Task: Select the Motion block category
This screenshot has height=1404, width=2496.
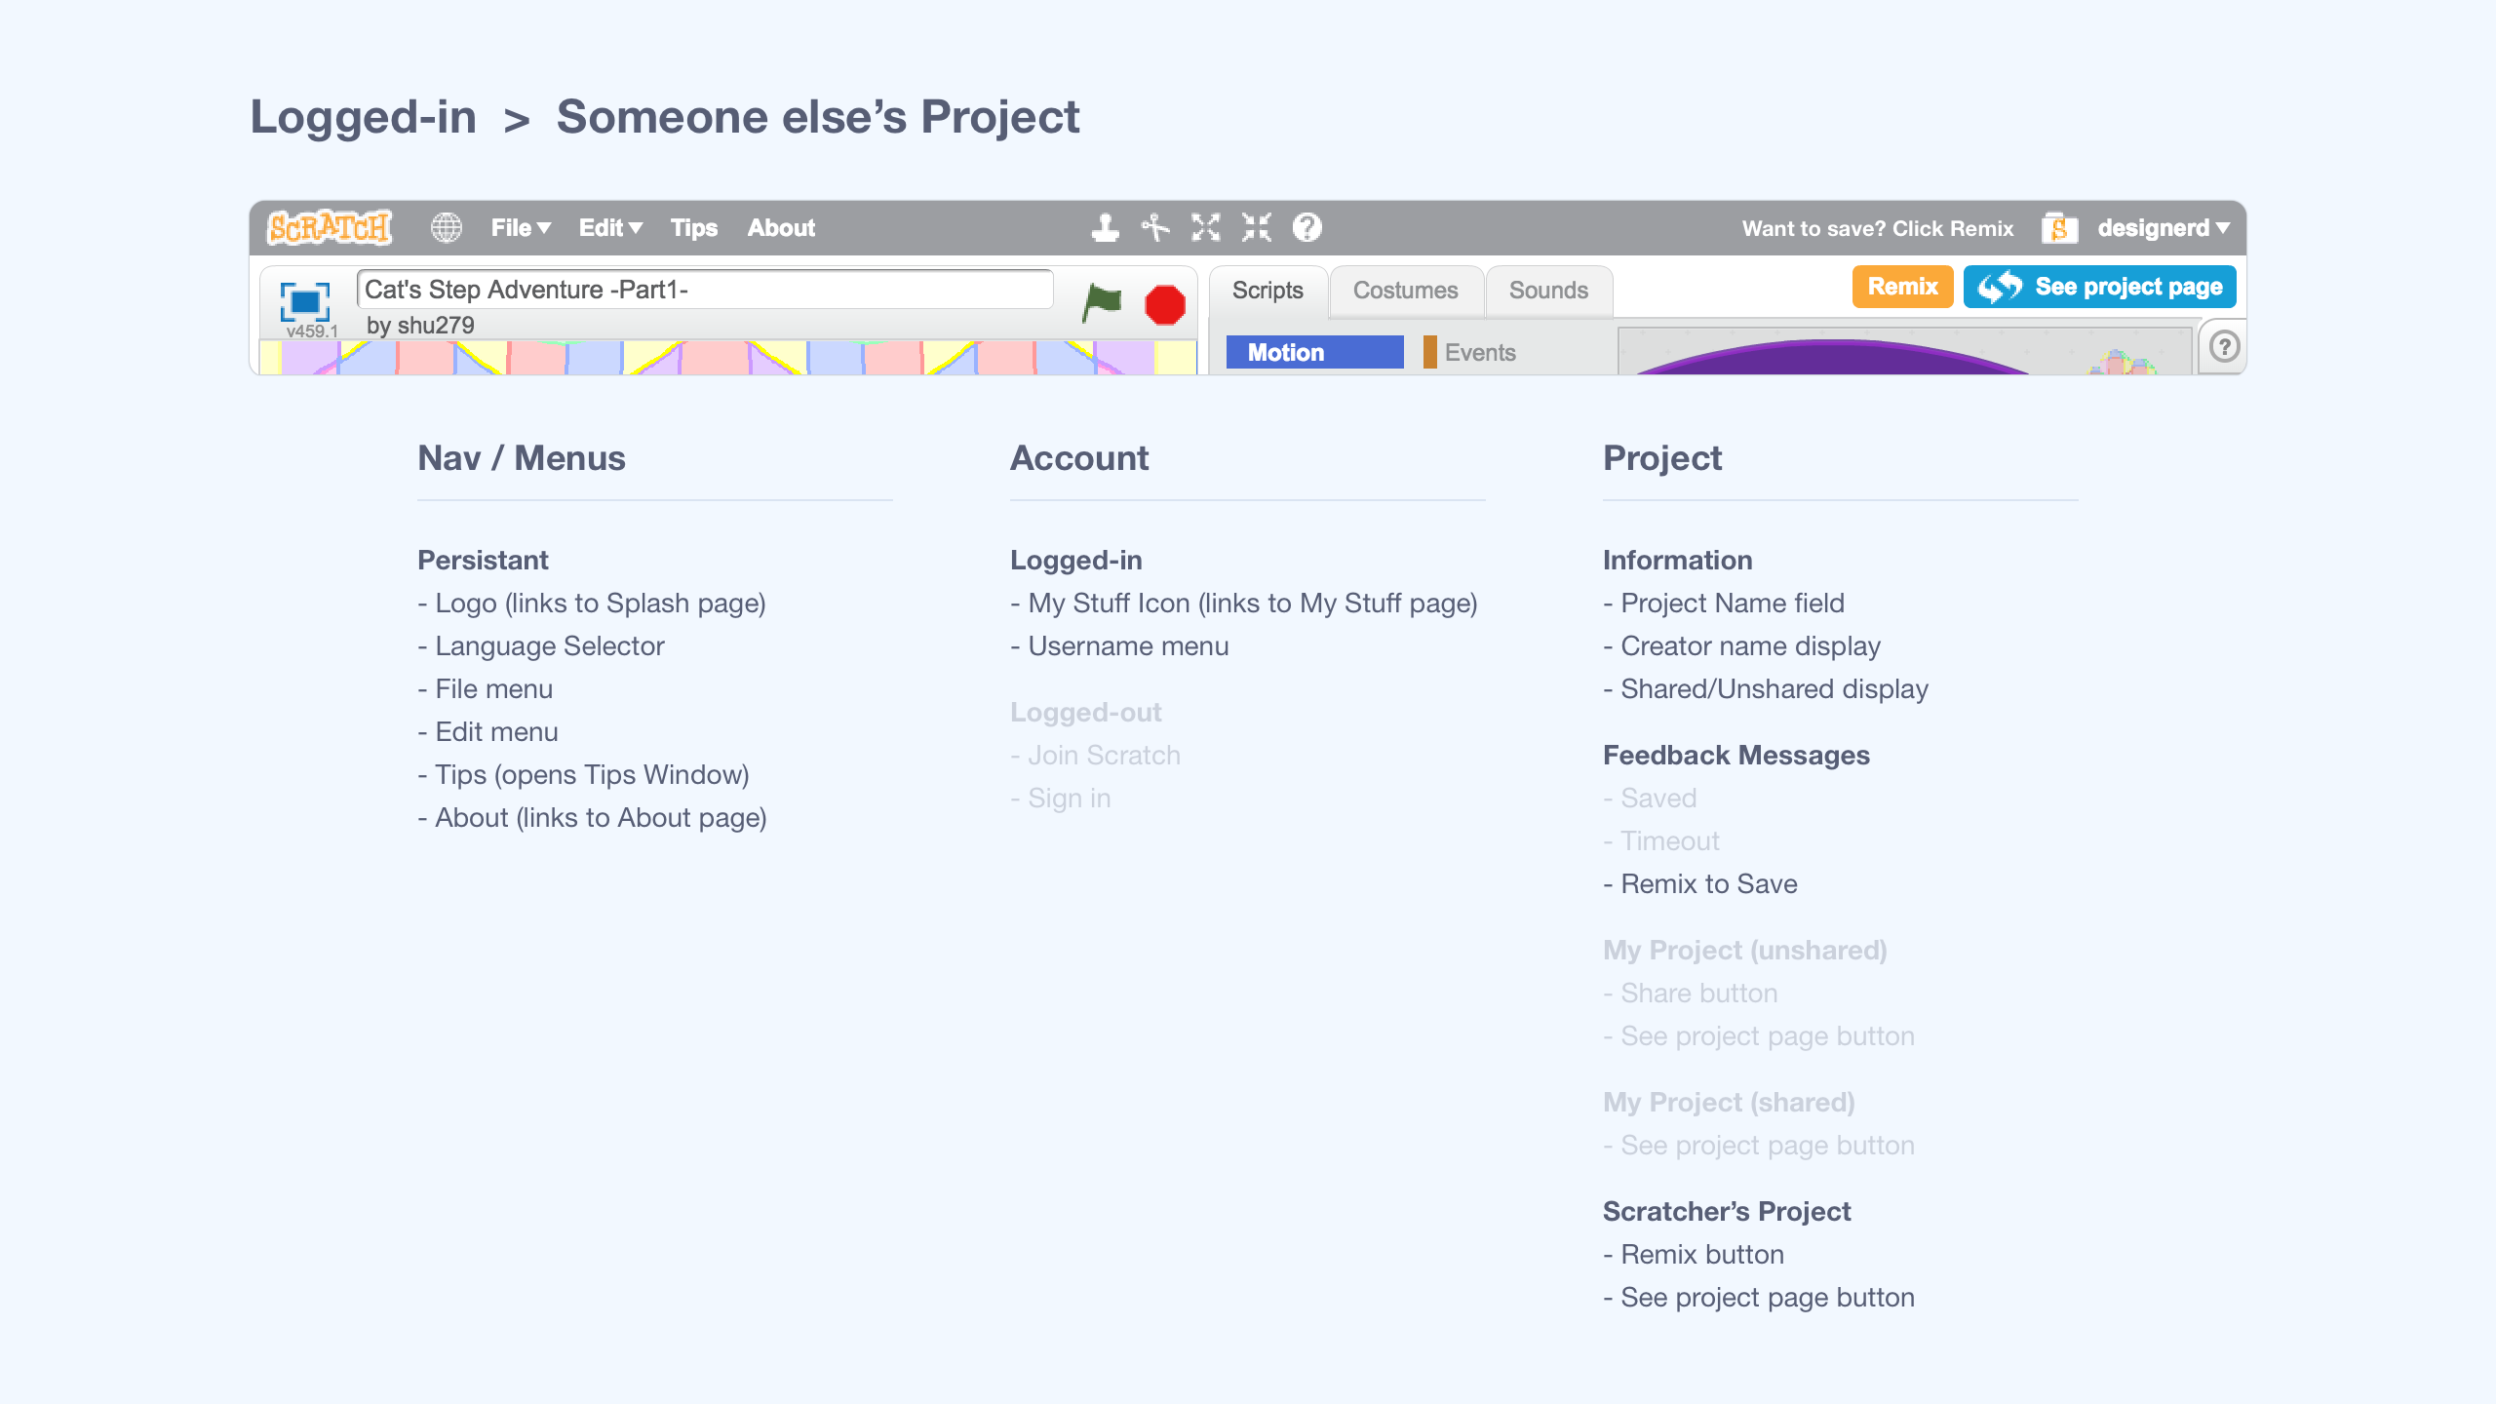Action: 1313,352
